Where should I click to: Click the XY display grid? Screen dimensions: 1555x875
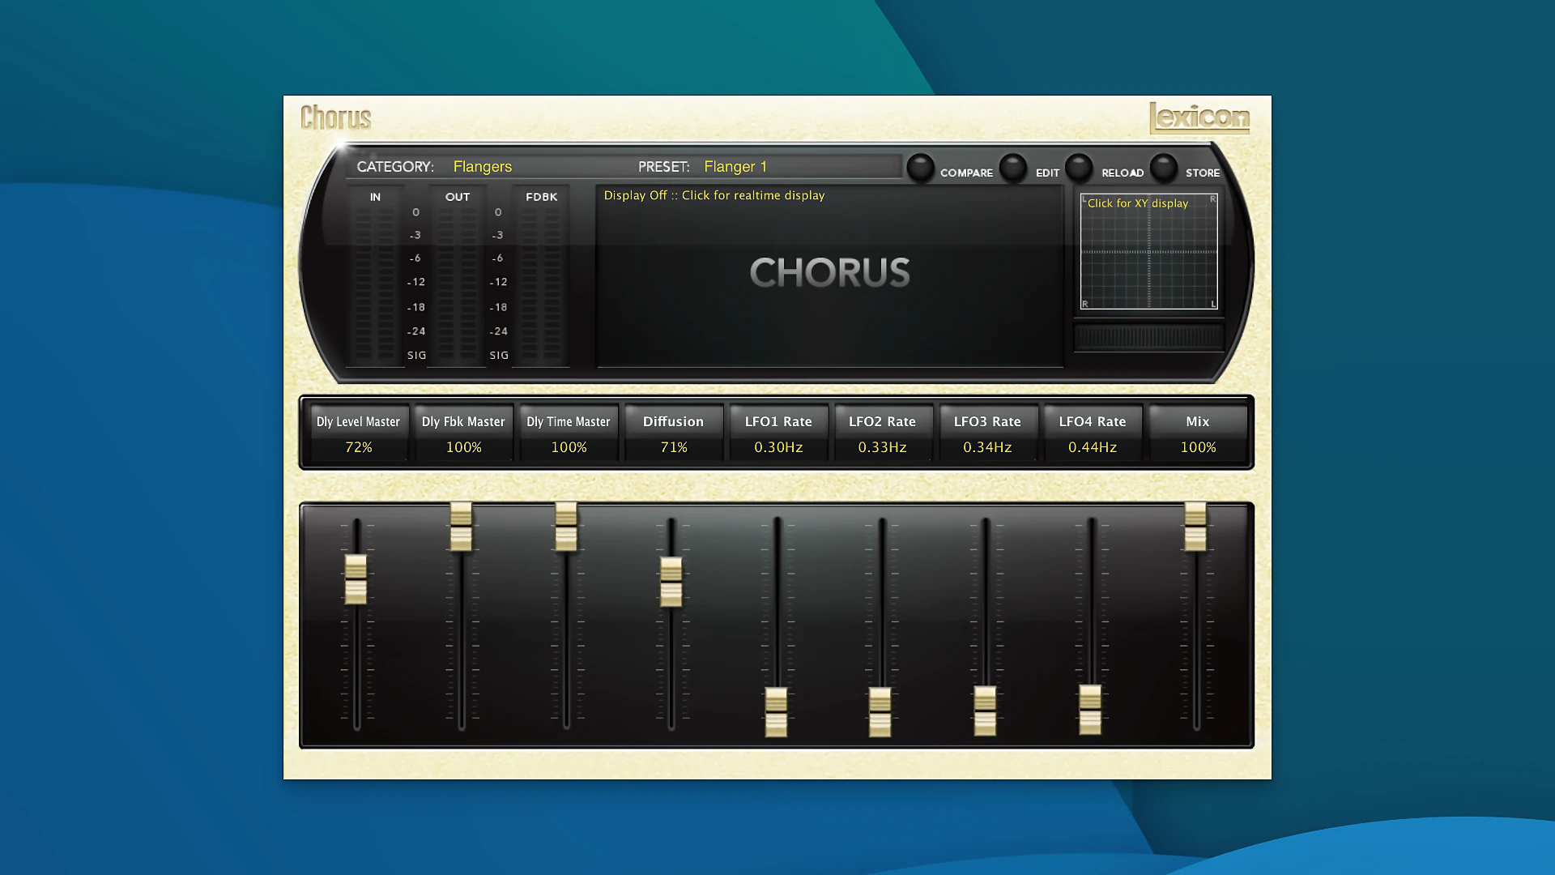point(1148,251)
